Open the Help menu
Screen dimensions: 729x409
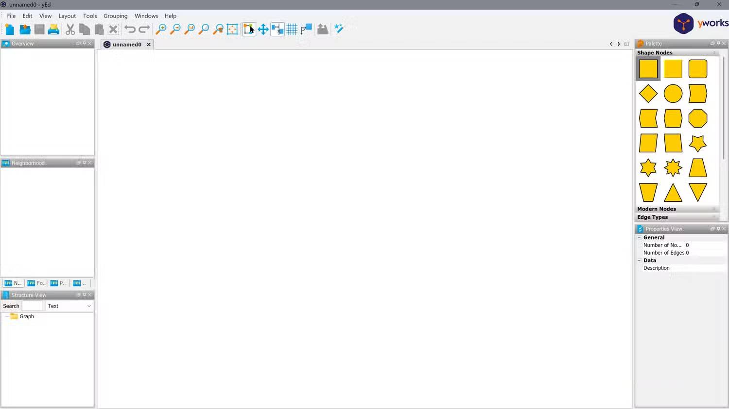point(170,16)
